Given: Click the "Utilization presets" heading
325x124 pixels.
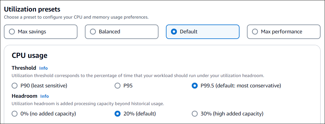Looking at the screenshot, I should point(32,9).
